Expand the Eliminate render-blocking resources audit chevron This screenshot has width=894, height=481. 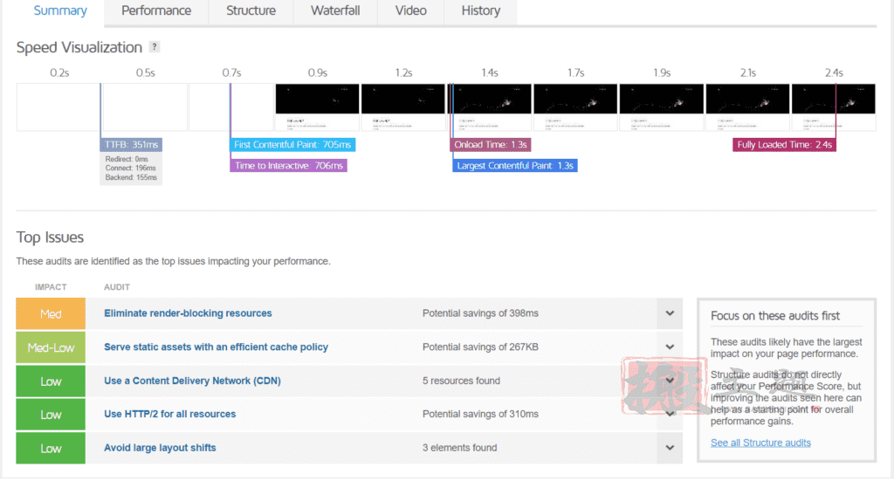tap(670, 313)
